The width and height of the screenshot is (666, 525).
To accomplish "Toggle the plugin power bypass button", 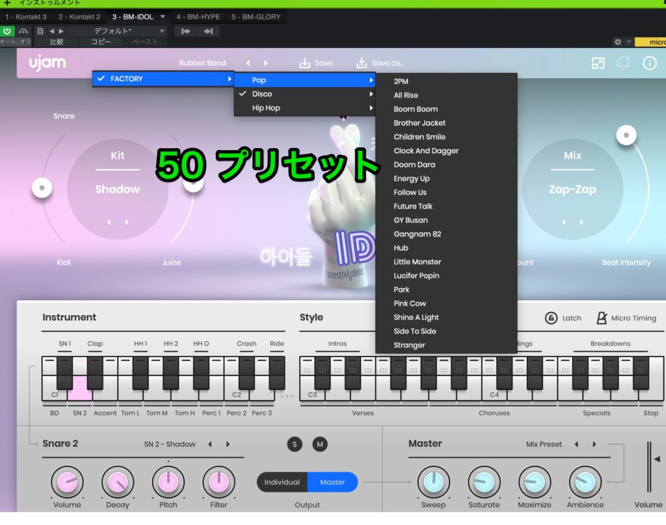I will pyautogui.click(x=7, y=31).
